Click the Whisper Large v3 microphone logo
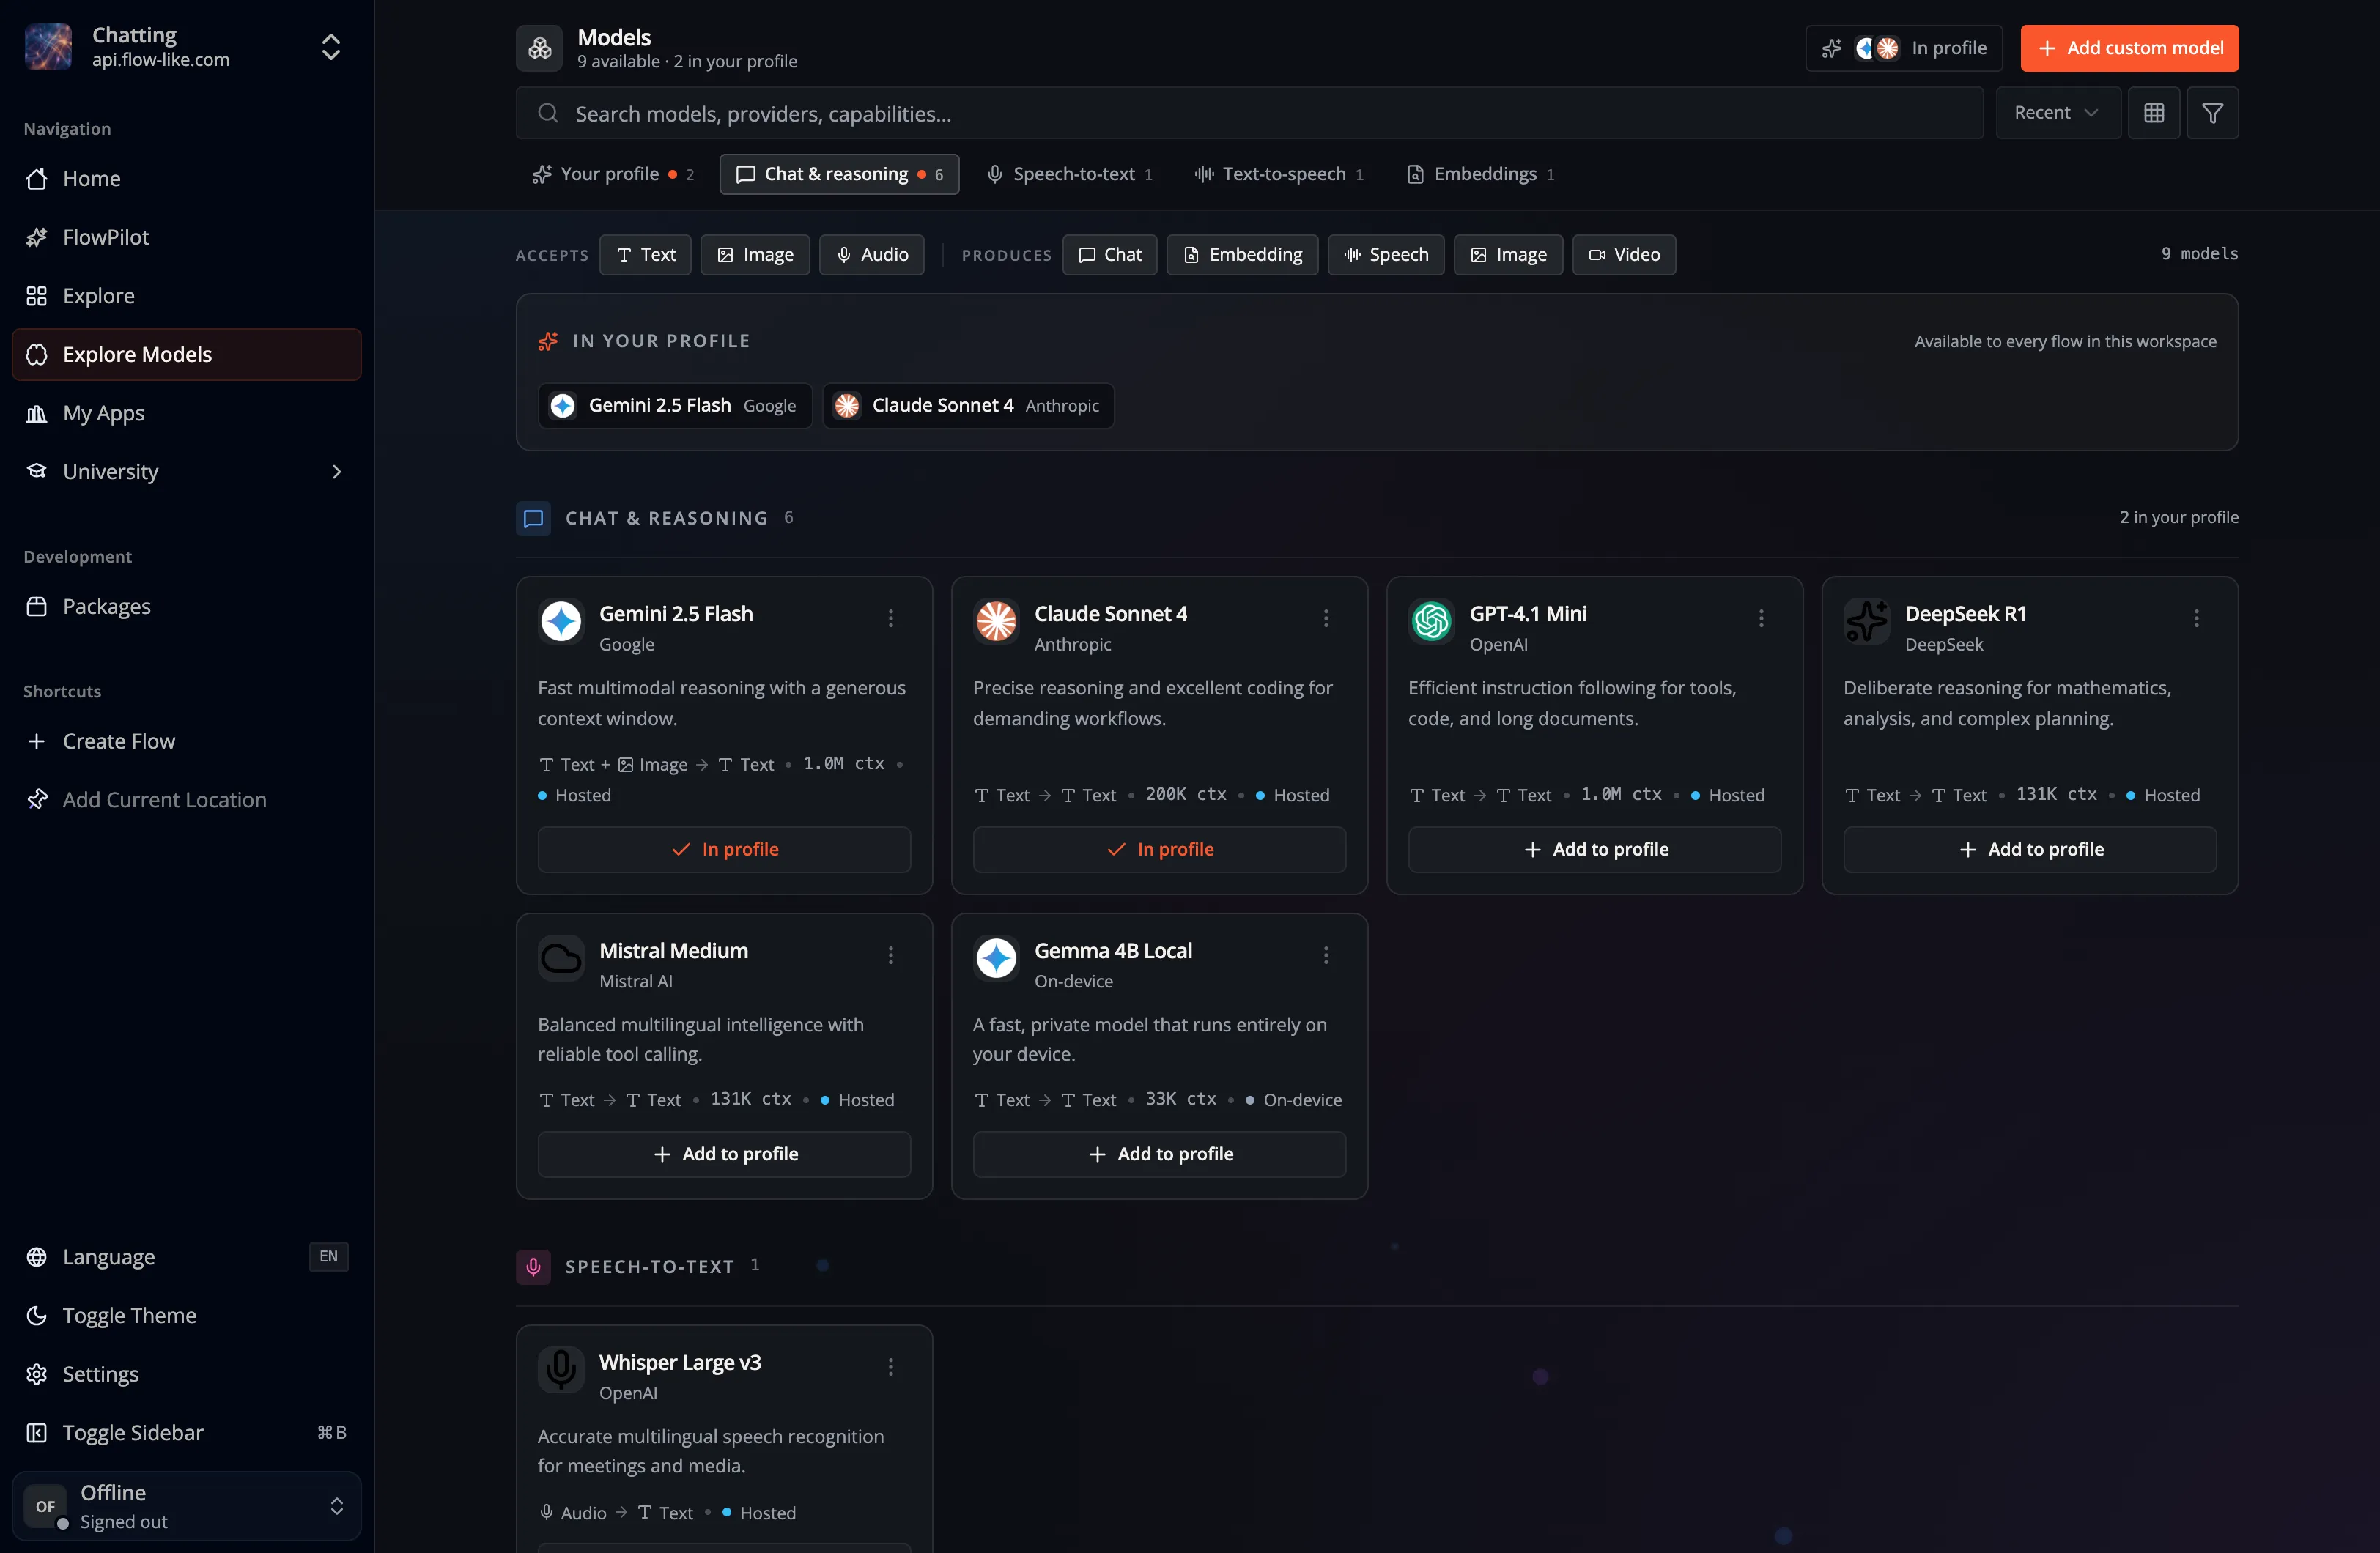This screenshot has height=1553, width=2380. (561, 1370)
